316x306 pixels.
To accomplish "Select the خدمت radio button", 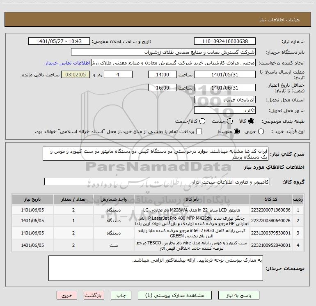I will click(x=230, y=121).
